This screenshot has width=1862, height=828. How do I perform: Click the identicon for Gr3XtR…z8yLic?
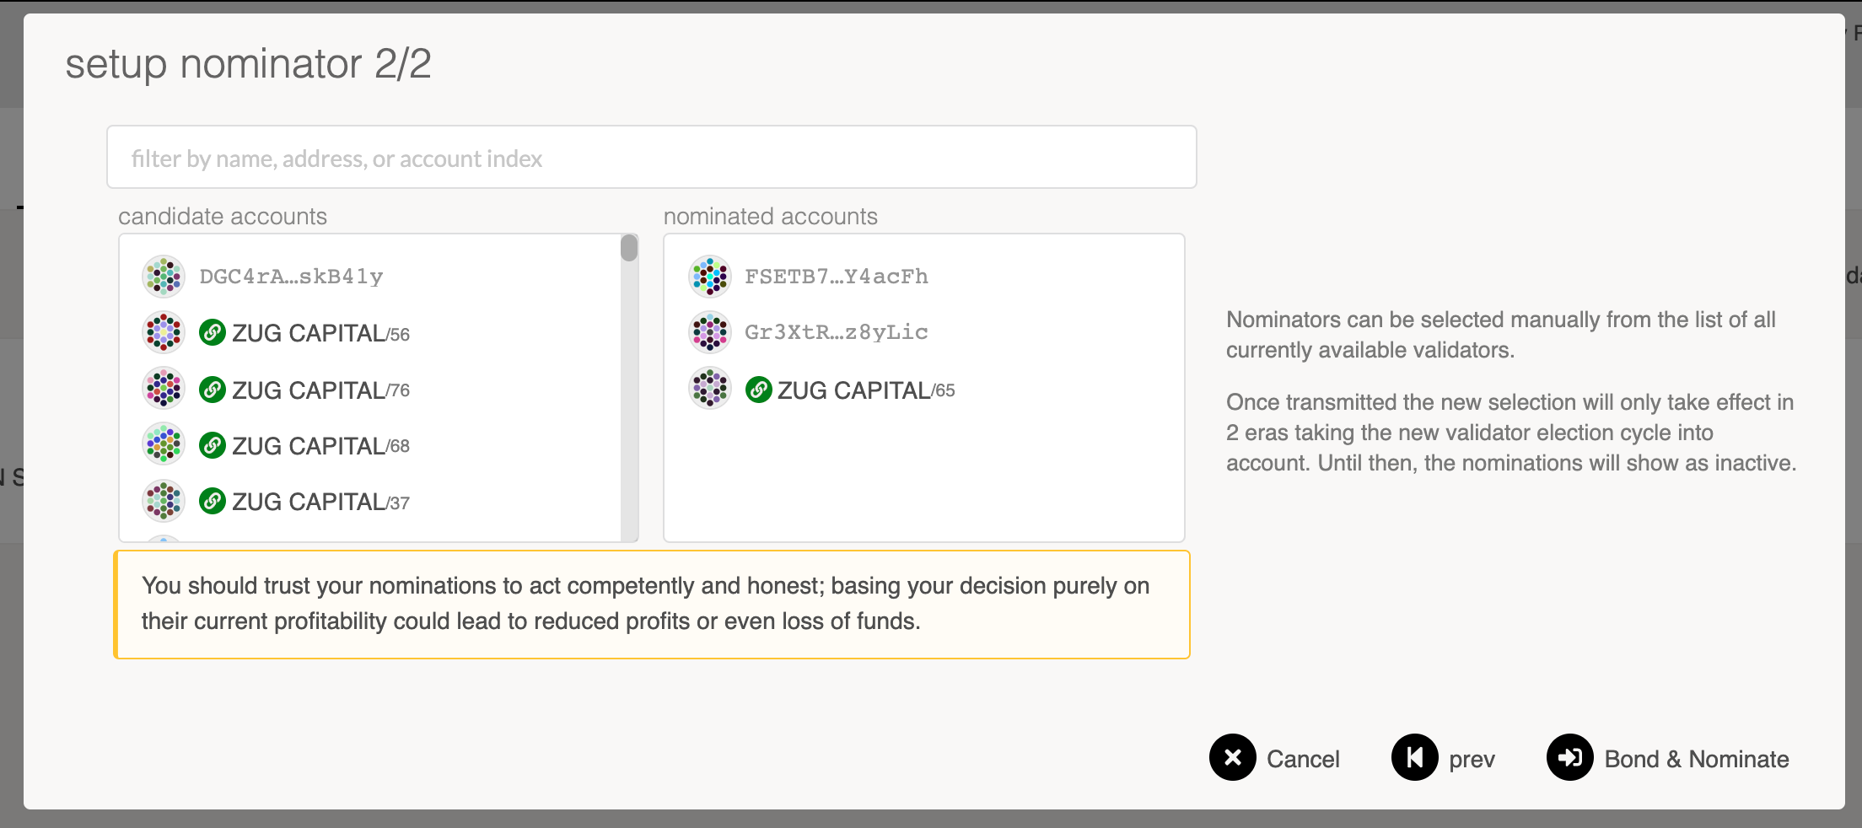coord(709,332)
